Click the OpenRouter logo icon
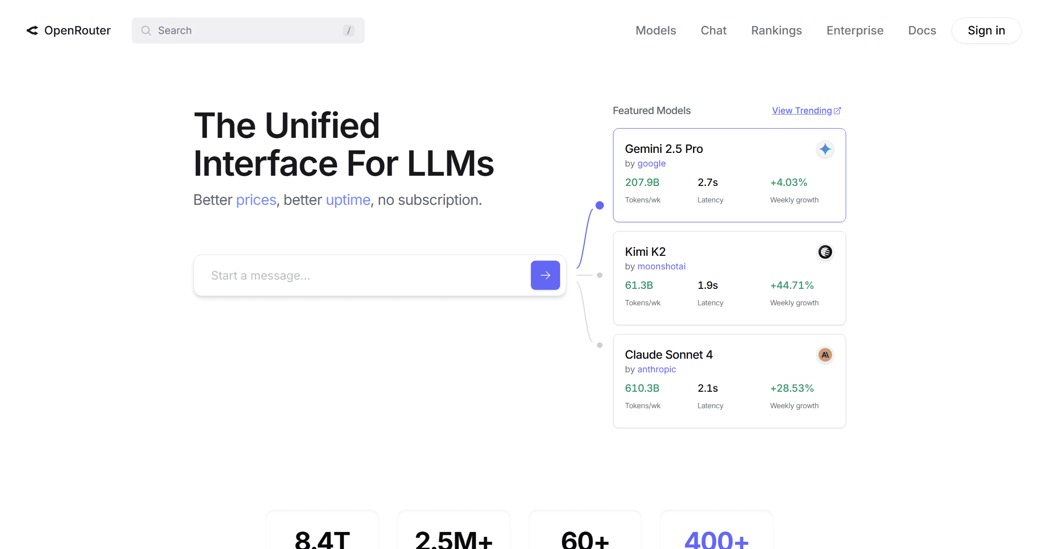This screenshot has height=549, width=1039. [x=32, y=31]
